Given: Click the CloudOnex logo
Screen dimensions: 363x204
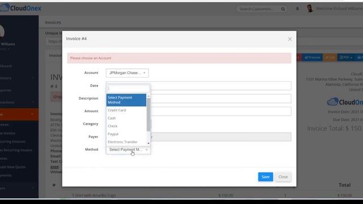Looking at the screenshot, I should [20, 8].
